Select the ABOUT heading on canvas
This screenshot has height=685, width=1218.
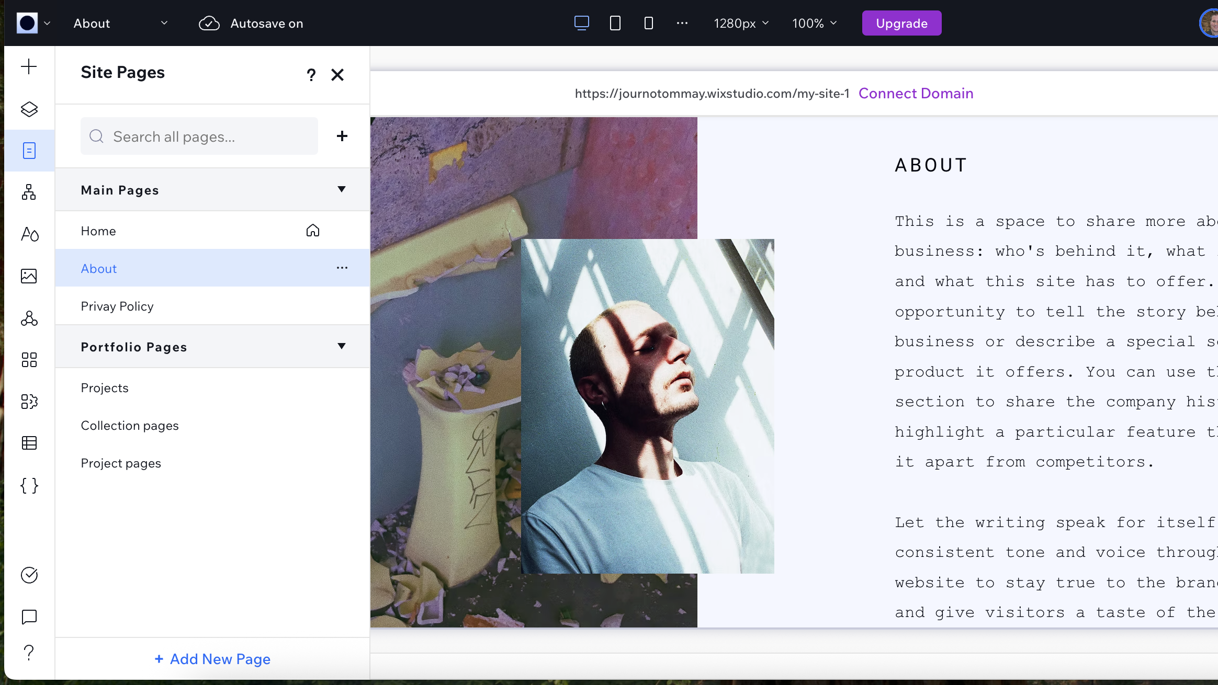(931, 165)
